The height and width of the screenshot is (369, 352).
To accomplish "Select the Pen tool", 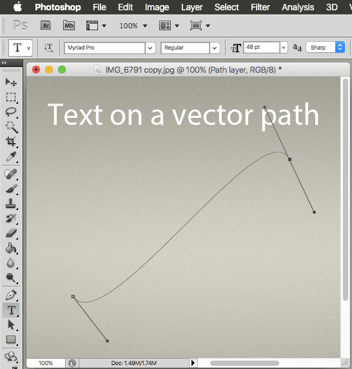I will click(x=11, y=295).
